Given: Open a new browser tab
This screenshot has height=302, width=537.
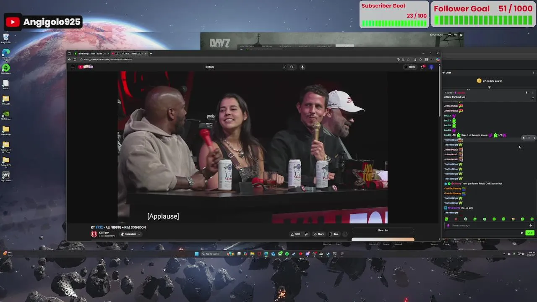Looking at the screenshot, I should (151, 54).
